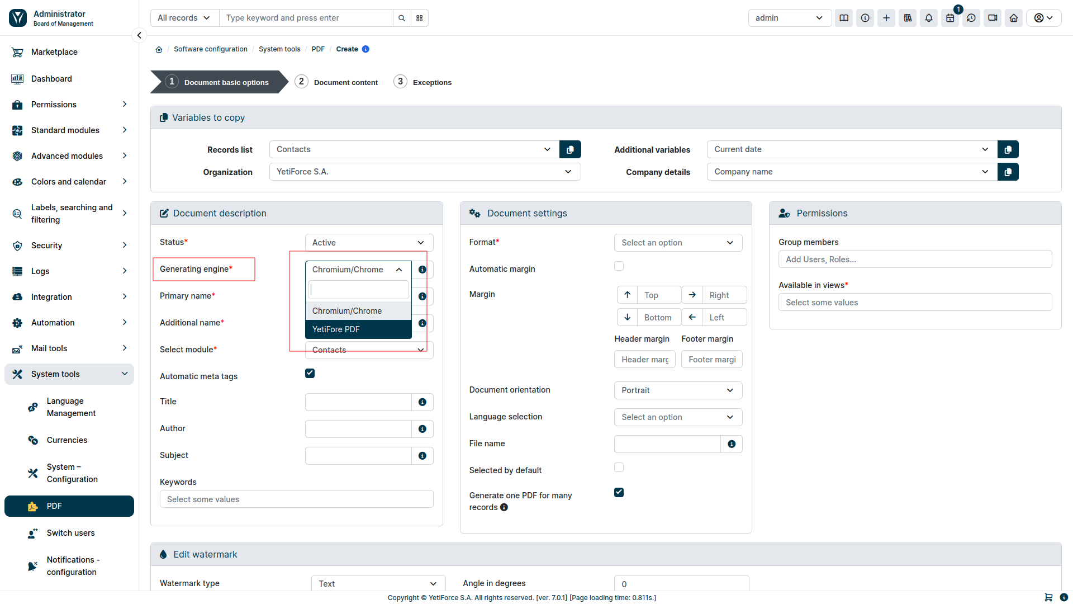Expand Security sidebar section
1073x604 pixels.
pyautogui.click(x=69, y=246)
